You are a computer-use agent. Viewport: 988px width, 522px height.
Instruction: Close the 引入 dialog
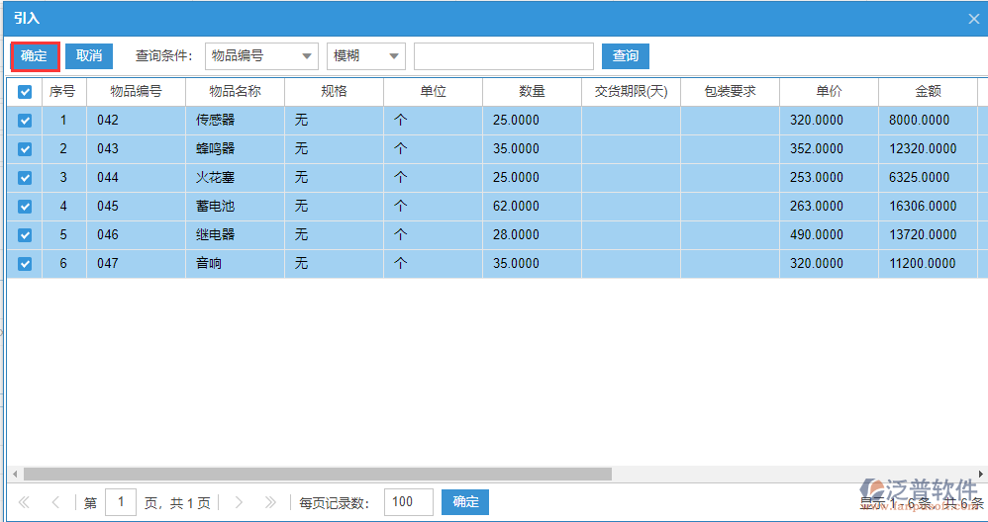click(973, 19)
